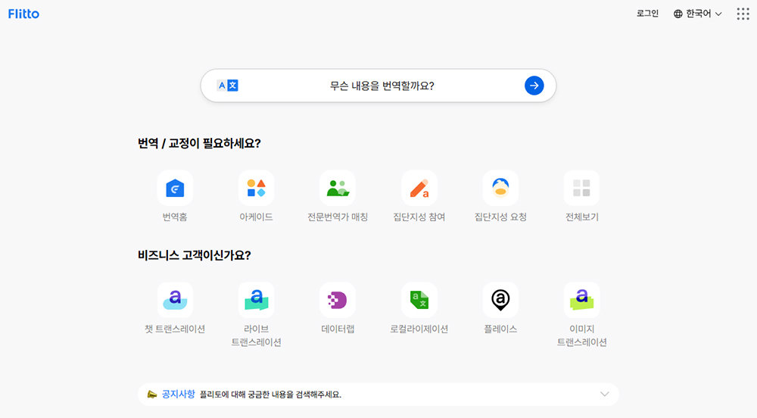Open the 번역홈 translation home icon
757x418 pixels.
click(175, 188)
